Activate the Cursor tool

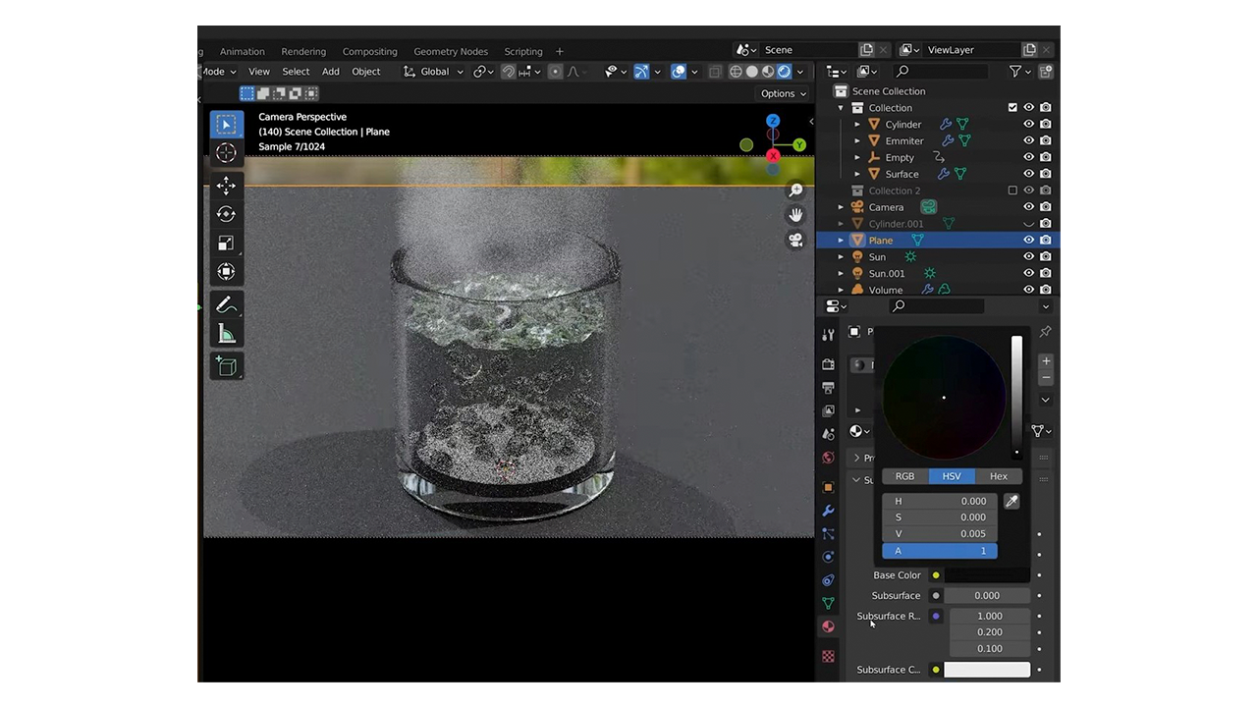tap(226, 153)
